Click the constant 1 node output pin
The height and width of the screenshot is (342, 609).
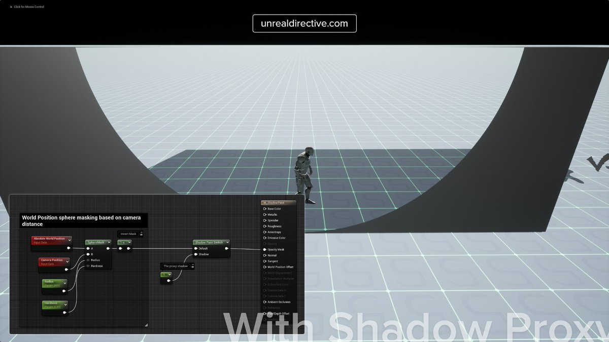(x=168, y=280)
